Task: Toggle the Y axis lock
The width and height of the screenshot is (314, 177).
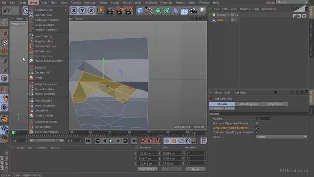Action: tap(82, 10)
